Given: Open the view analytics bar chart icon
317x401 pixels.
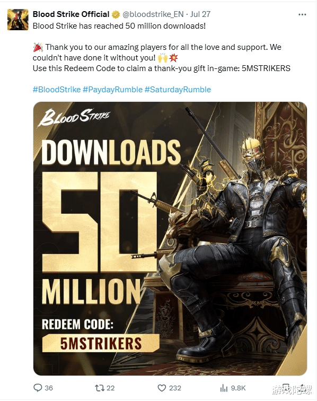Looking at the screenshot, I should (x=224, y=388).
